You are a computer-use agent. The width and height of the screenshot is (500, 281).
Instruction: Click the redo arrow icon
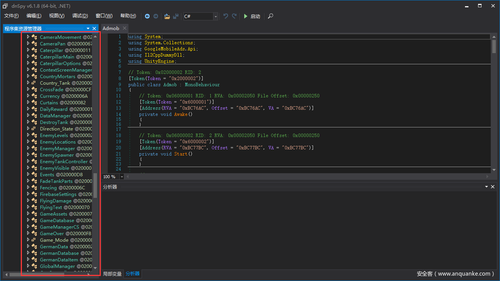tap(234, 16)
